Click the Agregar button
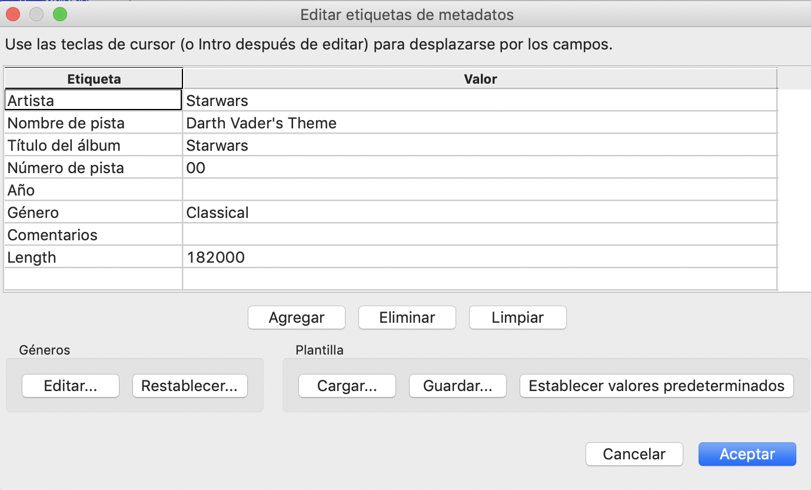The height and width of the screenshot is (490, 811). [297, 317]
